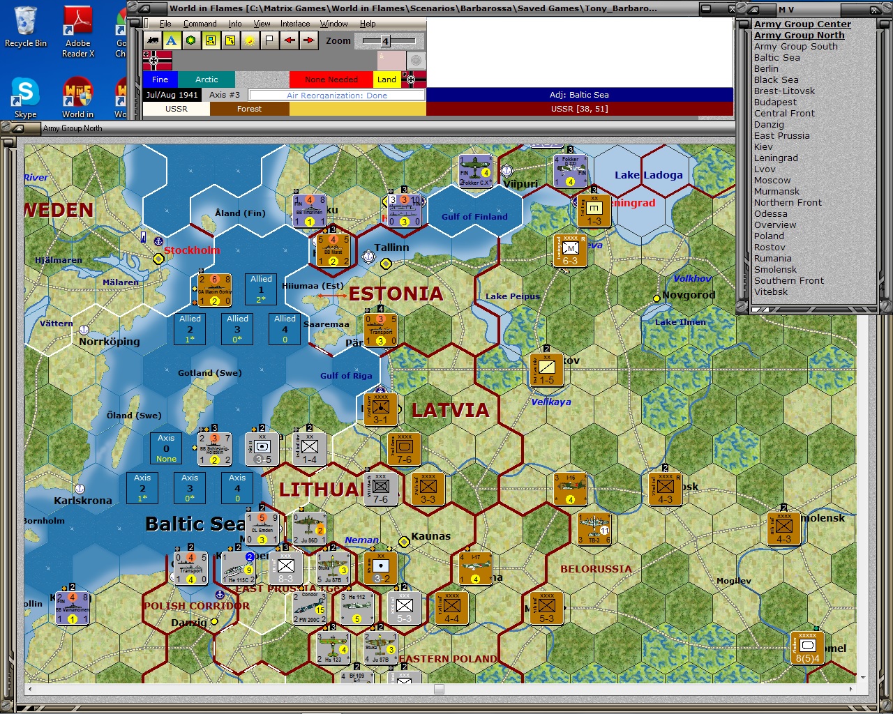
Task: Open the Adobe Reader X desktop shortcut
Action: [78, 33]
